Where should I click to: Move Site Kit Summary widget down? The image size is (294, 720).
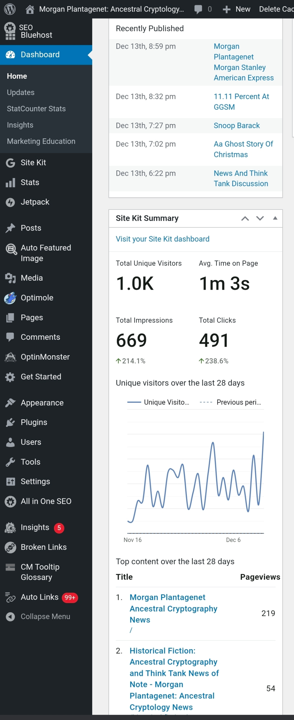coord(260,219)
